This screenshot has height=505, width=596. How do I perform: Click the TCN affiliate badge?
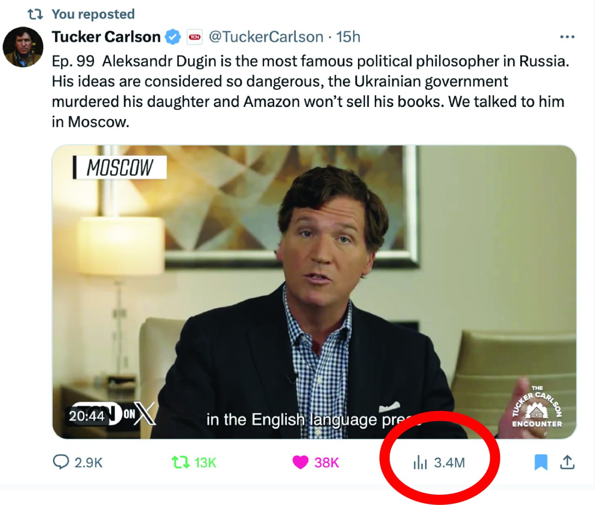pyautogui.click(x=195, y=37)
